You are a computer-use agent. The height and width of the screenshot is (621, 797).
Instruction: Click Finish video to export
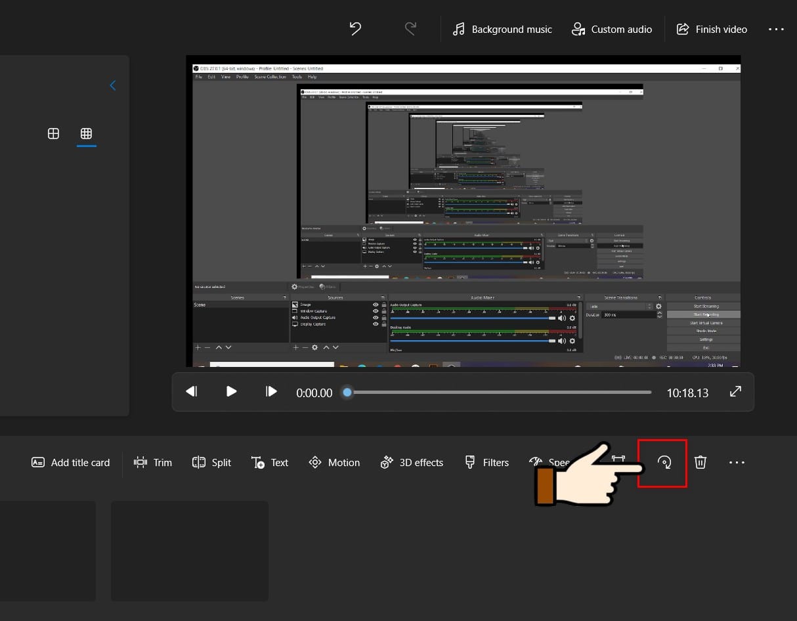(712, 30)
